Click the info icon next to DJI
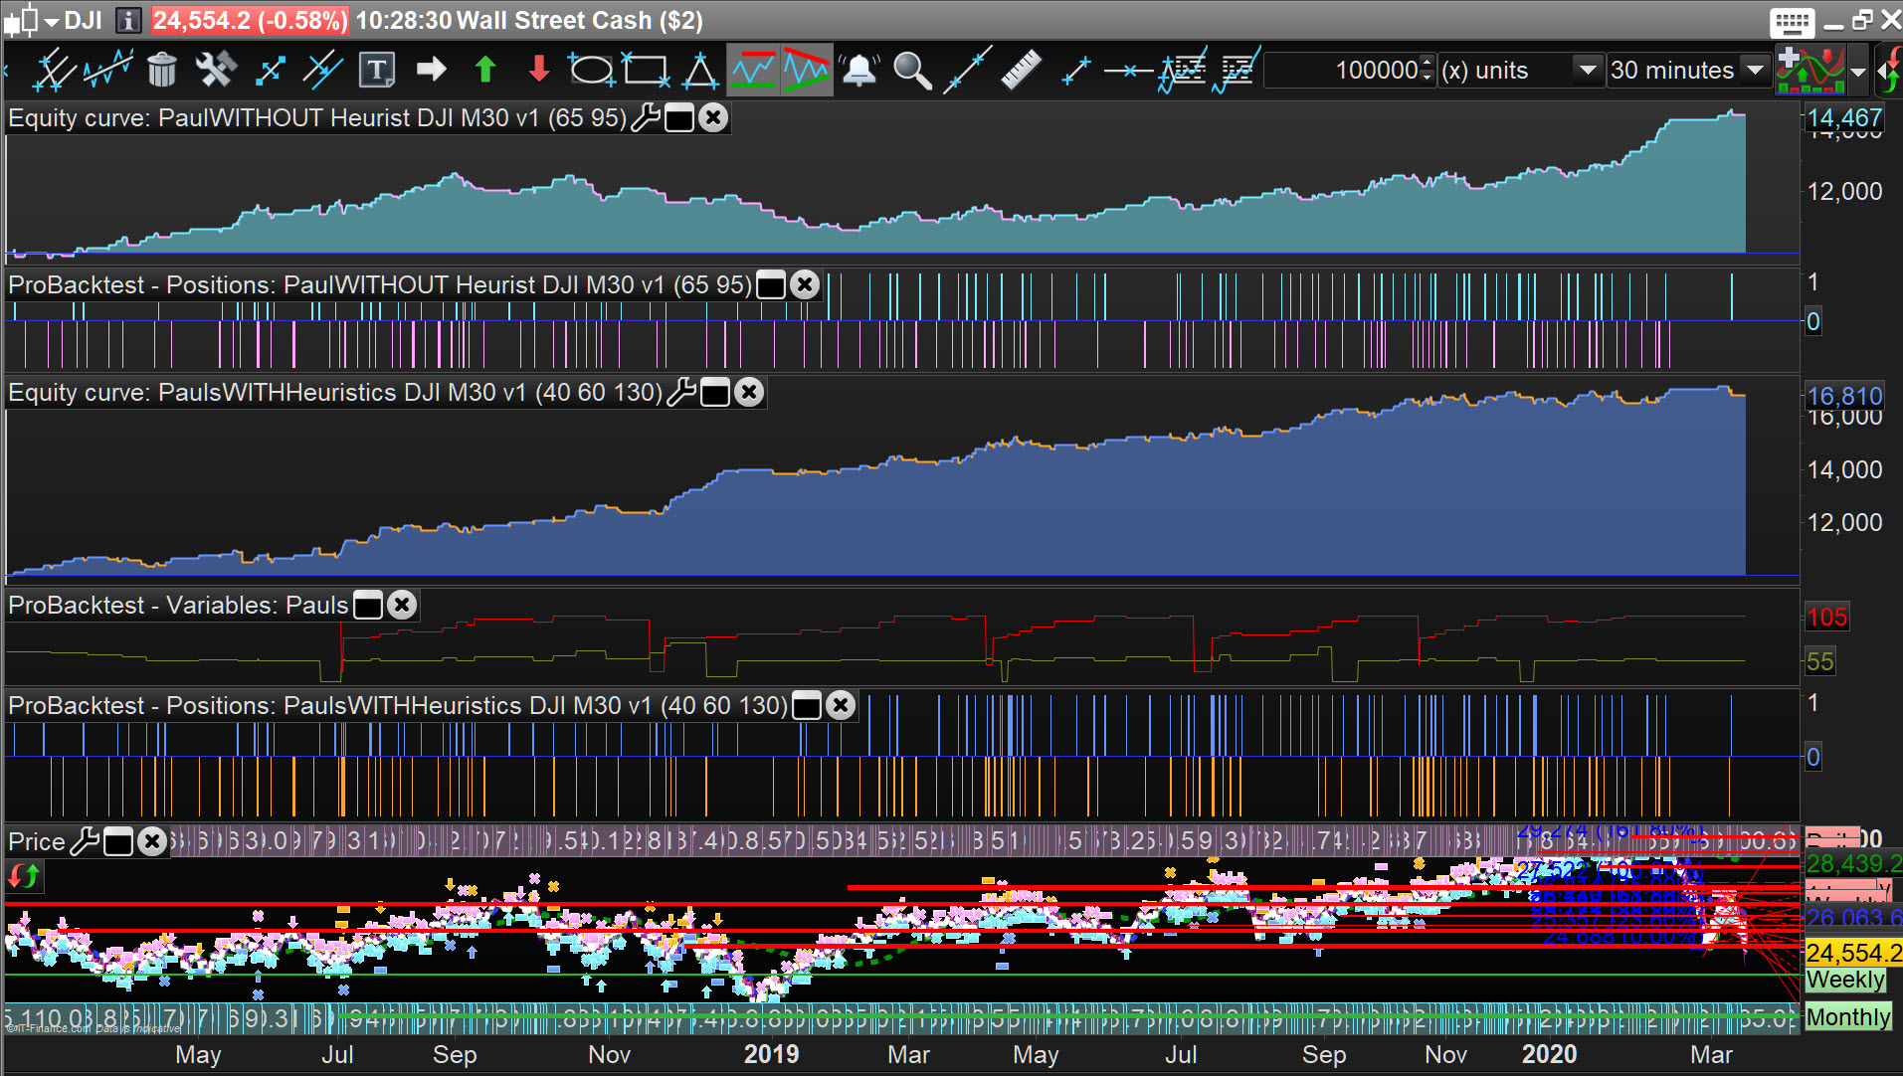This screenshot has height=1076, width=1903. pos(128,20)
